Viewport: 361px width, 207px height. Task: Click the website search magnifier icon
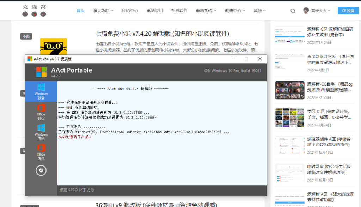point(293,11)
